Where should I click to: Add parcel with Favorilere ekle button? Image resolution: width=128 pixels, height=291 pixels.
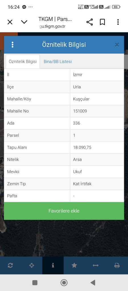[x=64, y=211]
